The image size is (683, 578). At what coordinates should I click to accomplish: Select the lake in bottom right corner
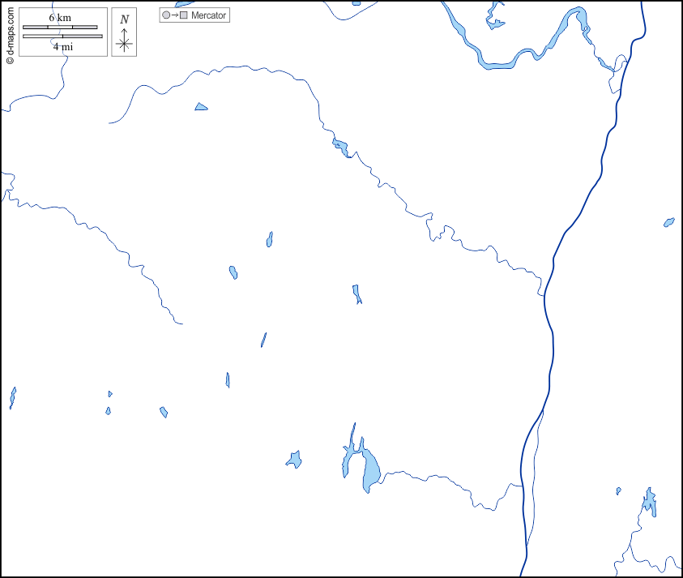coord(649,504)
